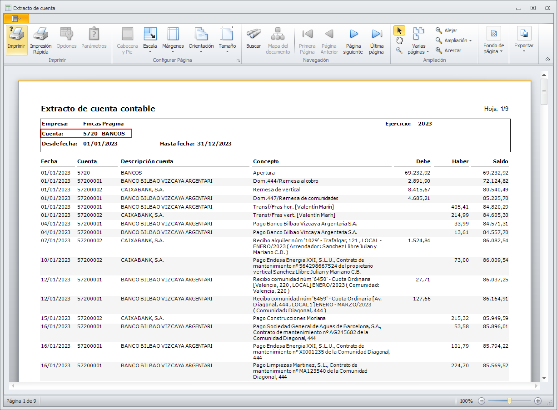Image resolution: width=557 pixels, height=410 pixels.
Task: Select the magnifier tool in Ampliación
Action: (399, 51)
